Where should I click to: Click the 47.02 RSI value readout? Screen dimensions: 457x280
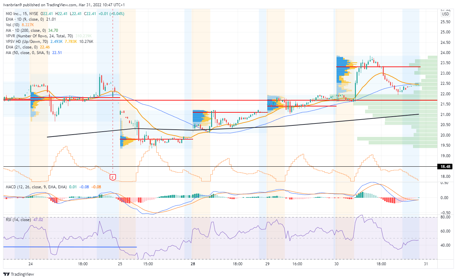(38, 220)
